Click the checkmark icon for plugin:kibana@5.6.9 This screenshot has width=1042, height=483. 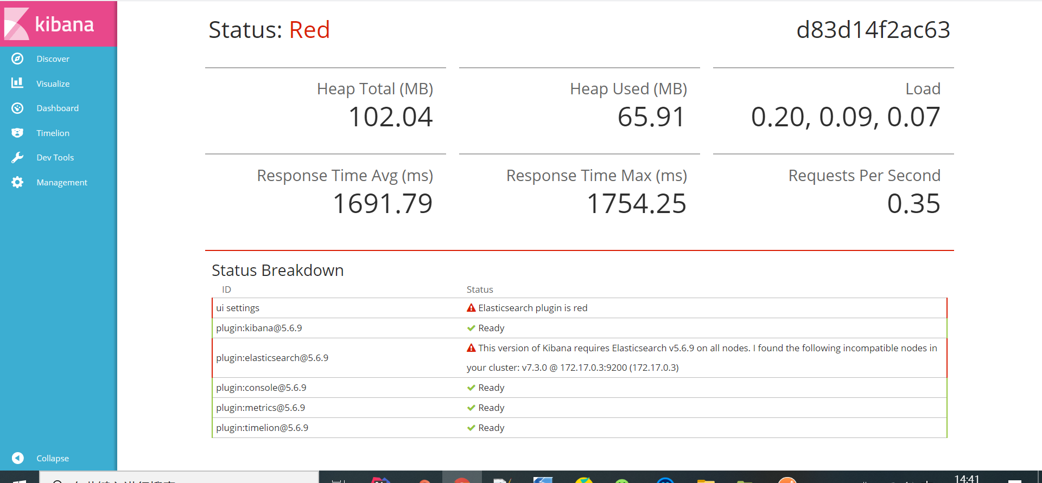coord(471,328)
